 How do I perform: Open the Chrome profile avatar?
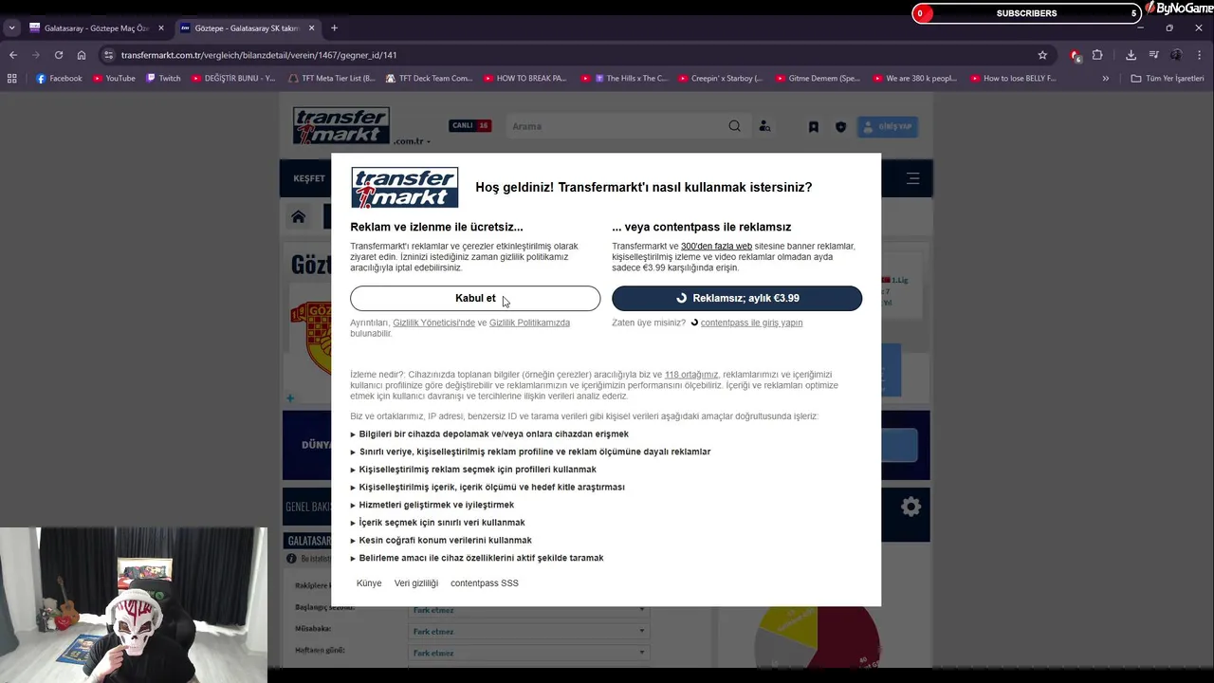[x=1176, y=55]
